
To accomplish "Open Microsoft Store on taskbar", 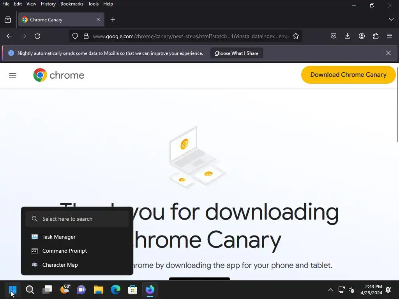I will pyautogui.click(x=132, y=290).
